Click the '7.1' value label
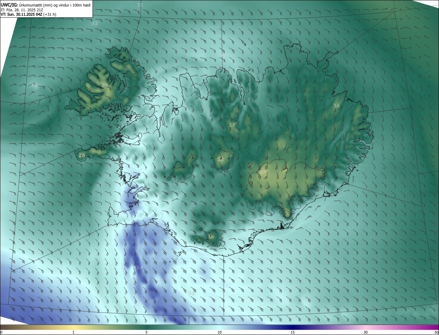This screenshot has width=439, height=335. point(140,5)
